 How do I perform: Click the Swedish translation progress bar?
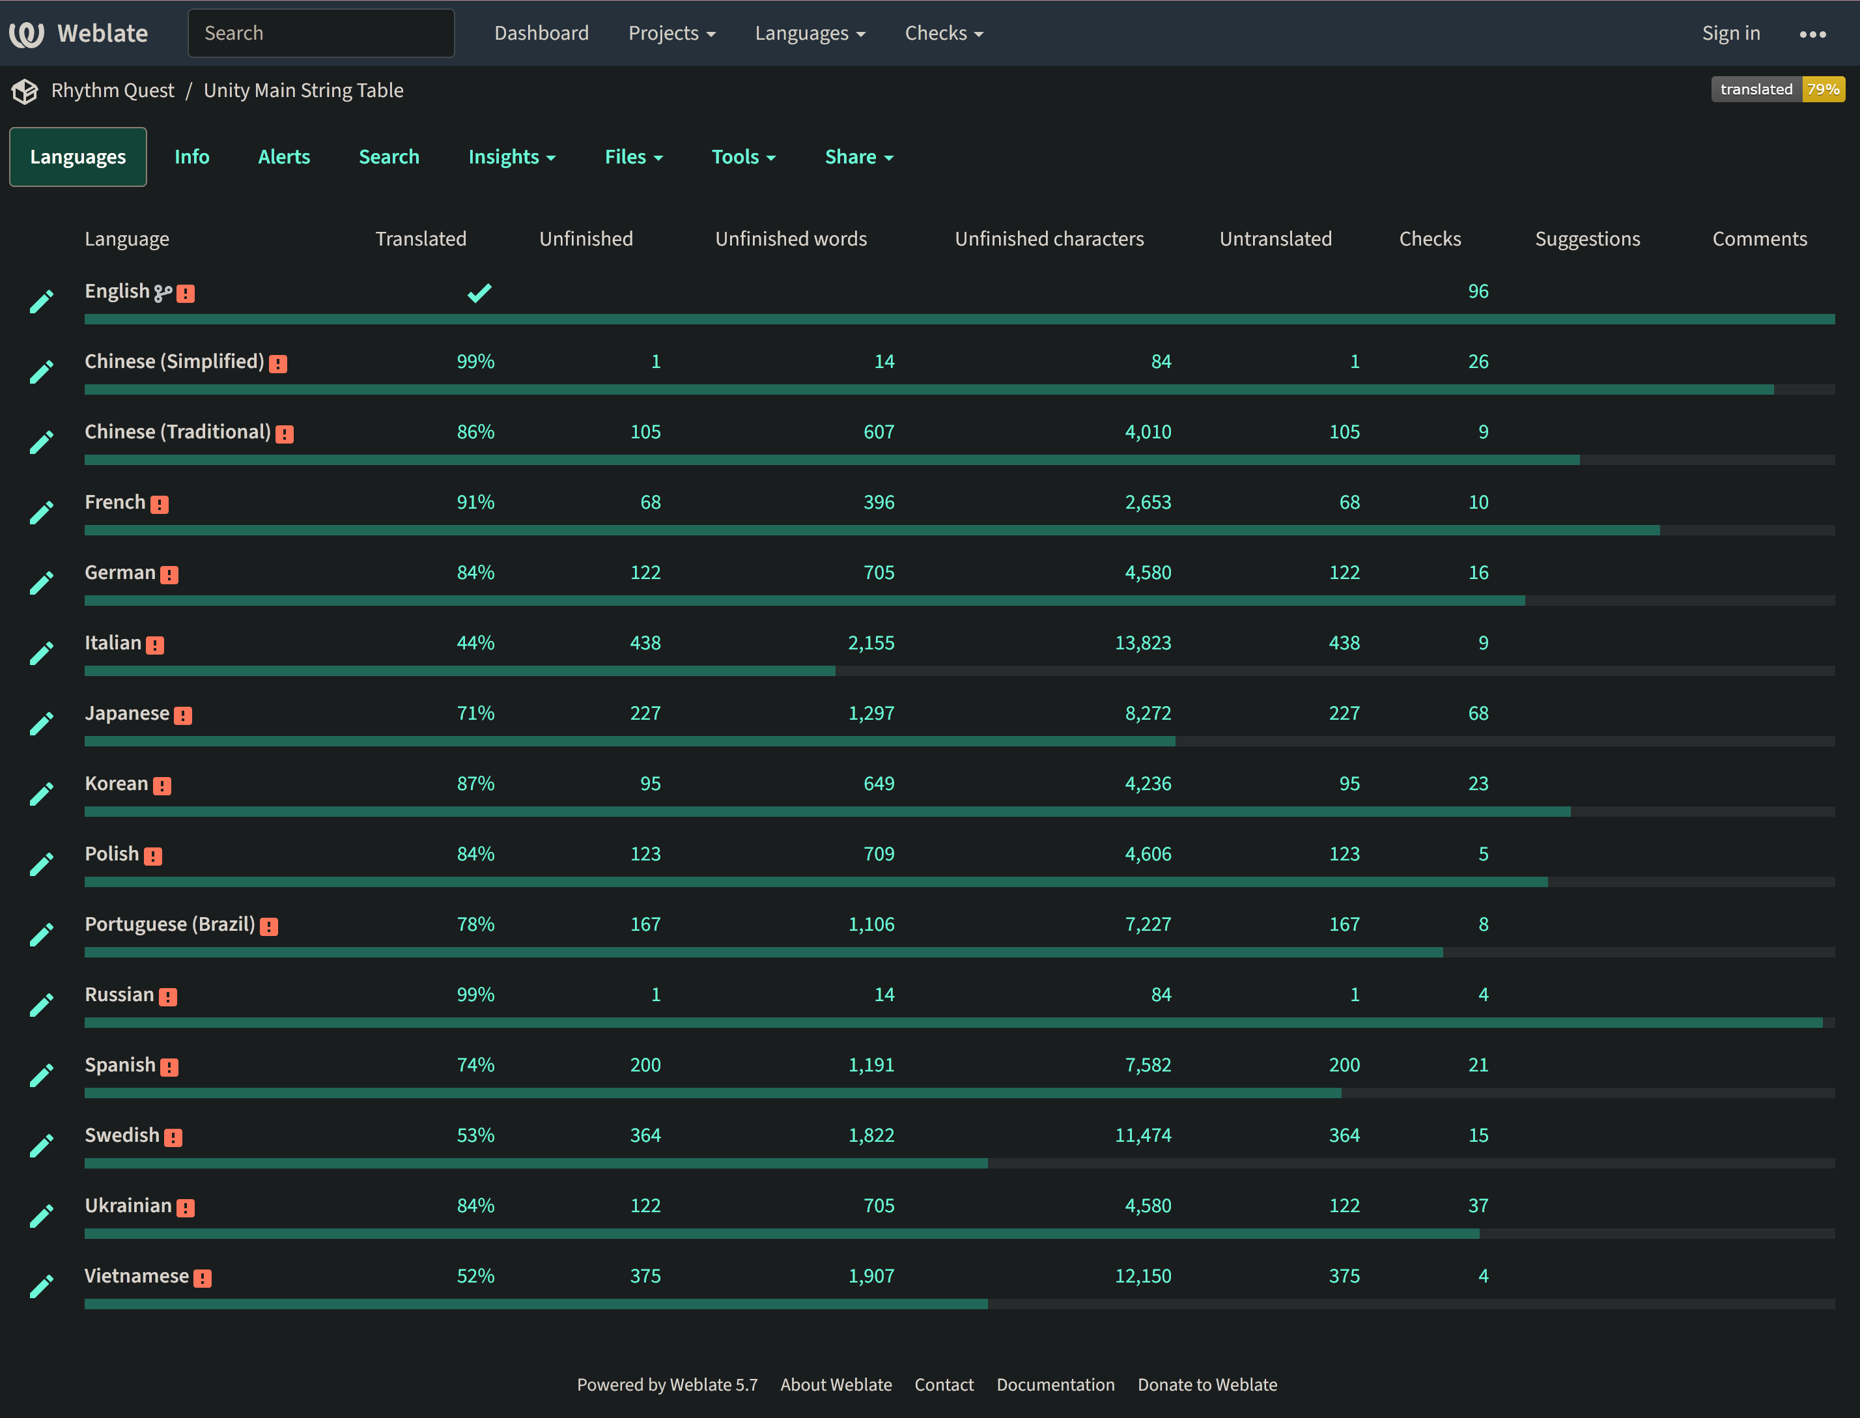coord(959,1163)
